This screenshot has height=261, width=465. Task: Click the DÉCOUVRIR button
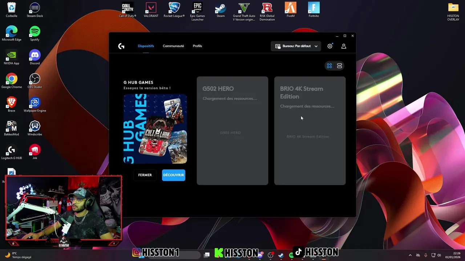(174, 175)
